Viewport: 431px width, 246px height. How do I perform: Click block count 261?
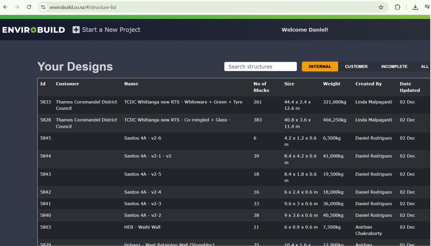(257, 102)
